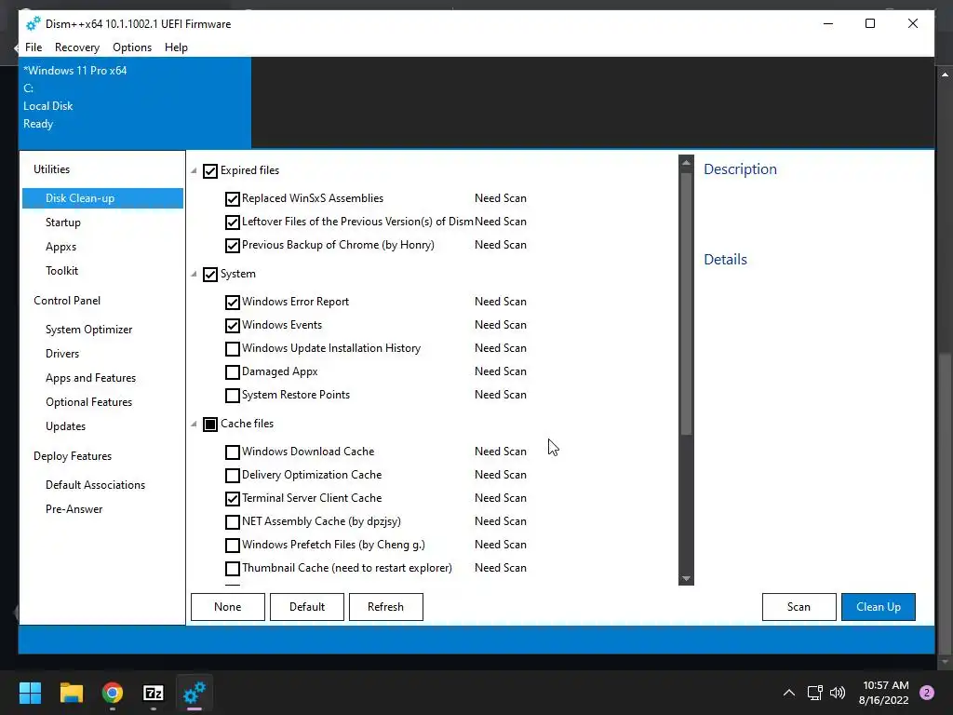
Task: Uncheck Replaced WinSxS Assemblies
Action: click(x=232, y=199)
